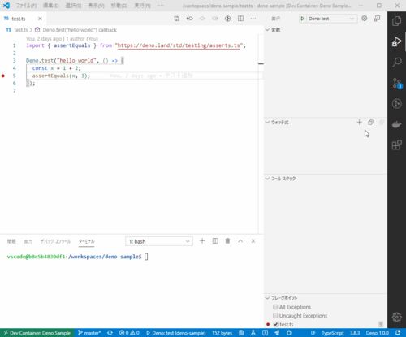Screen dimensions: 406x337
Task: Open launch.json via debug gear icon
Action: (365, 19)
